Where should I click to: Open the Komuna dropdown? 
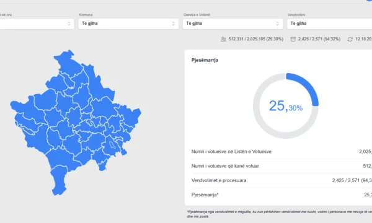point(128,24)
